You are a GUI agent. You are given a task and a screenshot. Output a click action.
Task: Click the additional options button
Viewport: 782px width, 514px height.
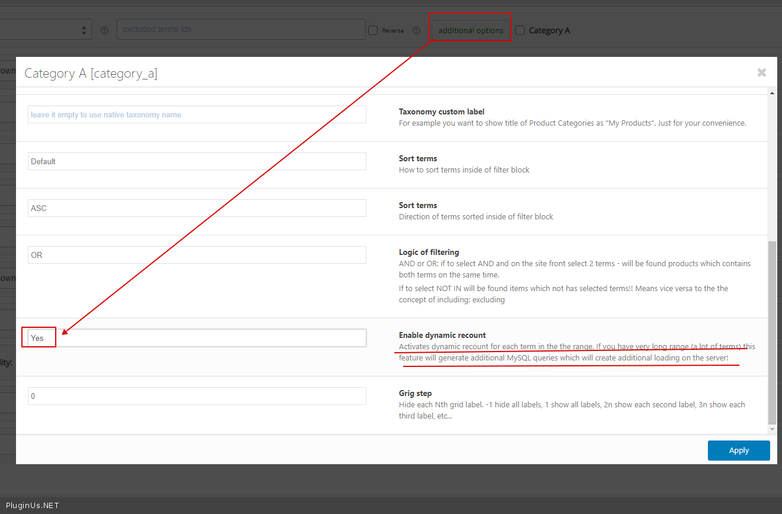[471, 30]
